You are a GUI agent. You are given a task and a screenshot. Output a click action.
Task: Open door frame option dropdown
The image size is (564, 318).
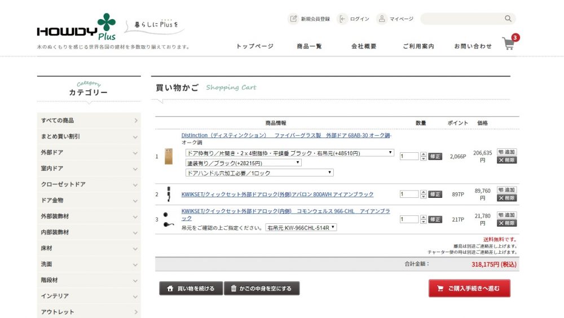coord(289,153)
